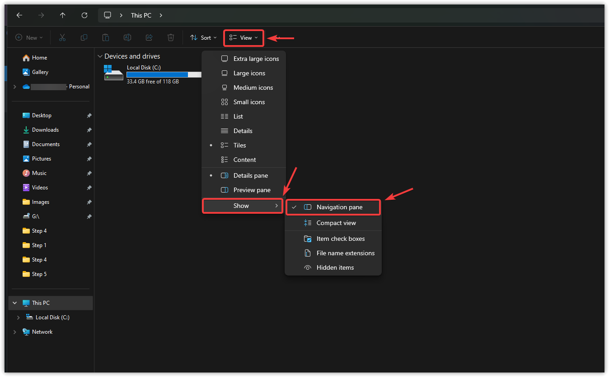Screen dimensions: 609x377
Task: Click the Share icon in toolbar
Action: pos(149,38)
